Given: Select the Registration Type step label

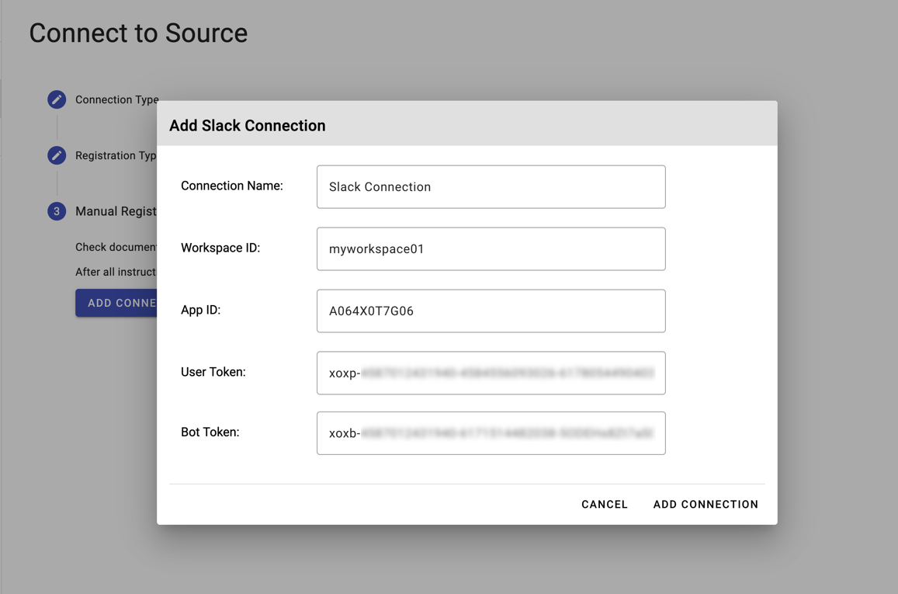Looking at the screenshot, I should 116,155.
